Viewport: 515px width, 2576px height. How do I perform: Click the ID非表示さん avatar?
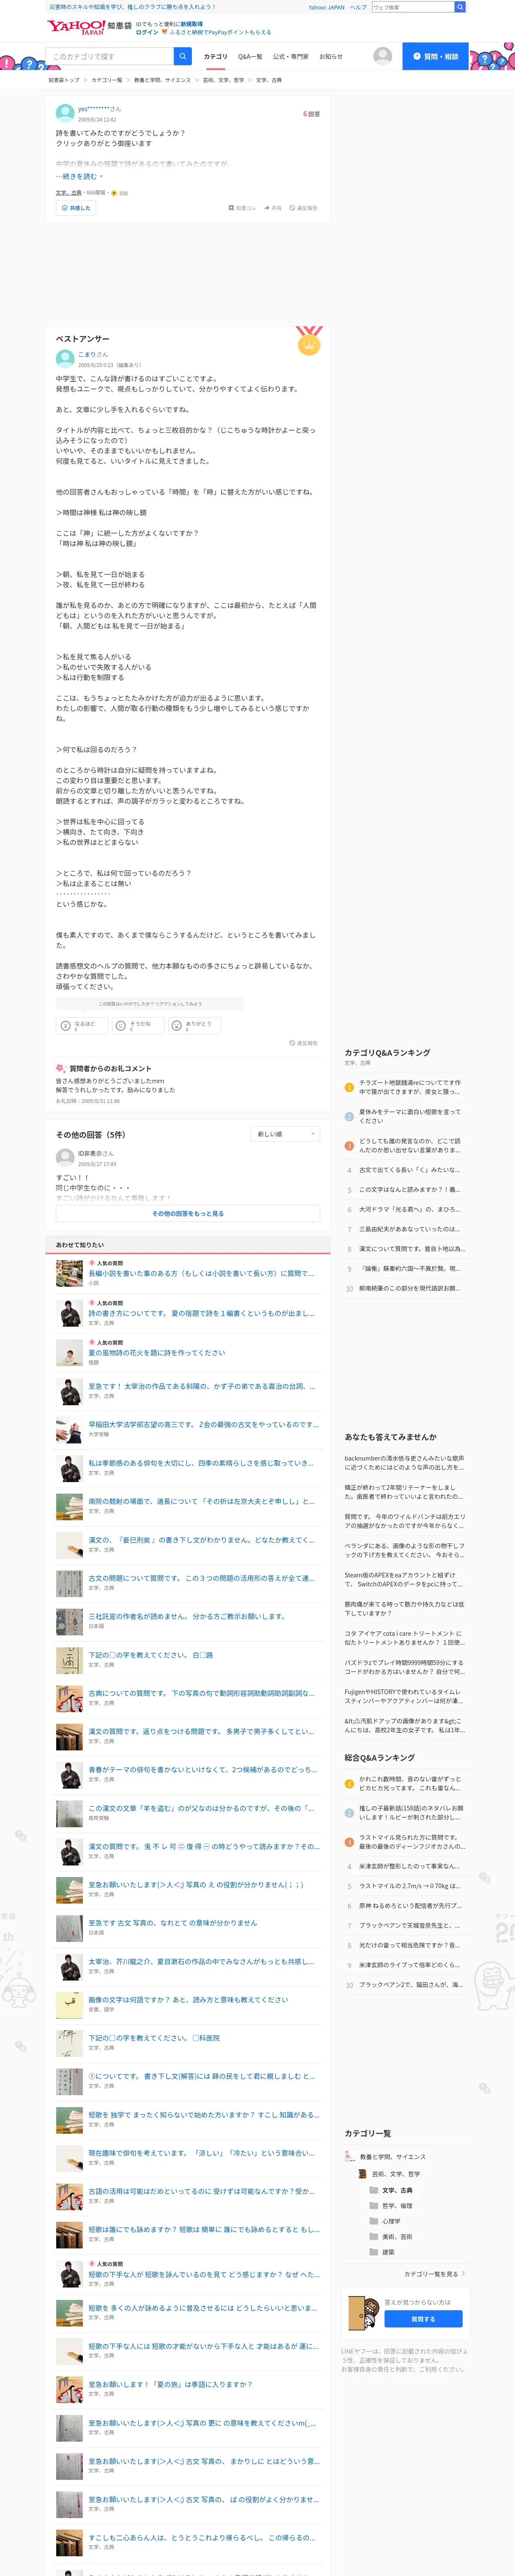point(65,1158)
